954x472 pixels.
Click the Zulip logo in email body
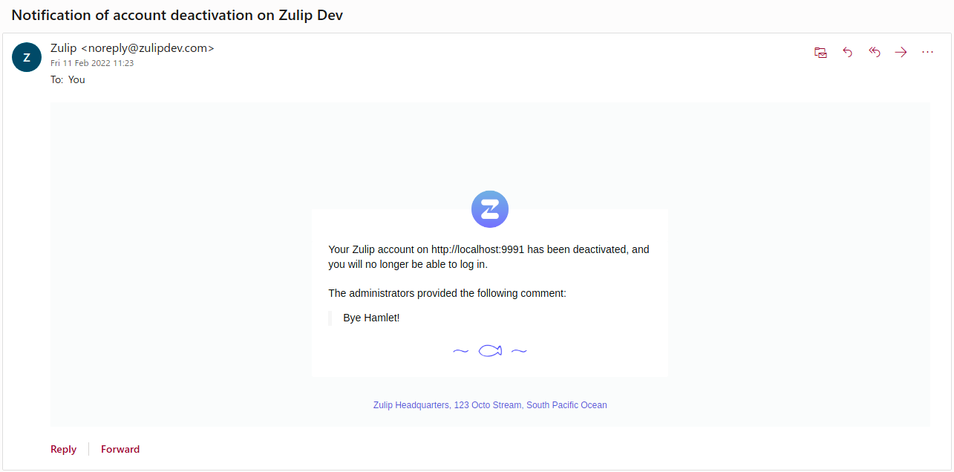[490, 209]
